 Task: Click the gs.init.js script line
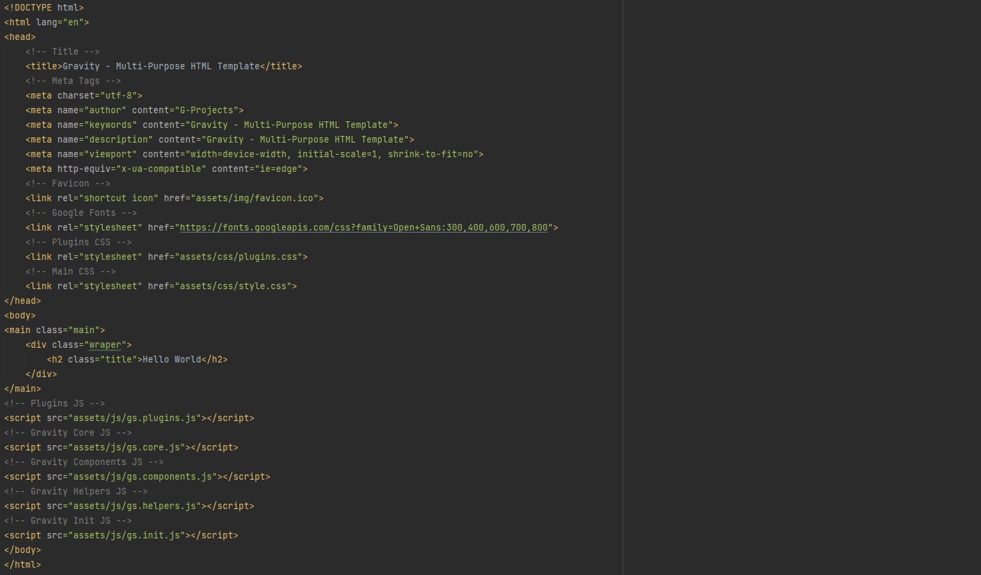click(x=121, y=536)
